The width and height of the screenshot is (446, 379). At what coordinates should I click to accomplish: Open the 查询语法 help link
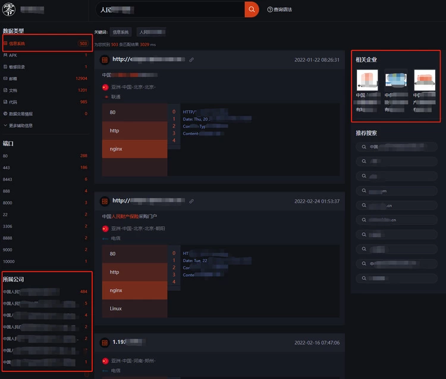click(x=280, y=10)
